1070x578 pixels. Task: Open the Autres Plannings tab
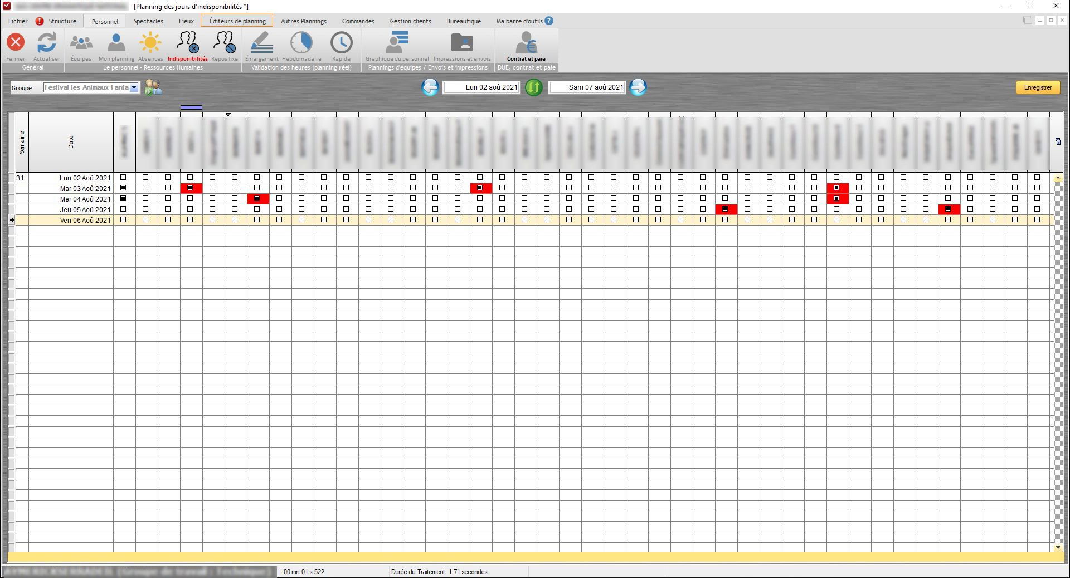click(x=304, y=21)
